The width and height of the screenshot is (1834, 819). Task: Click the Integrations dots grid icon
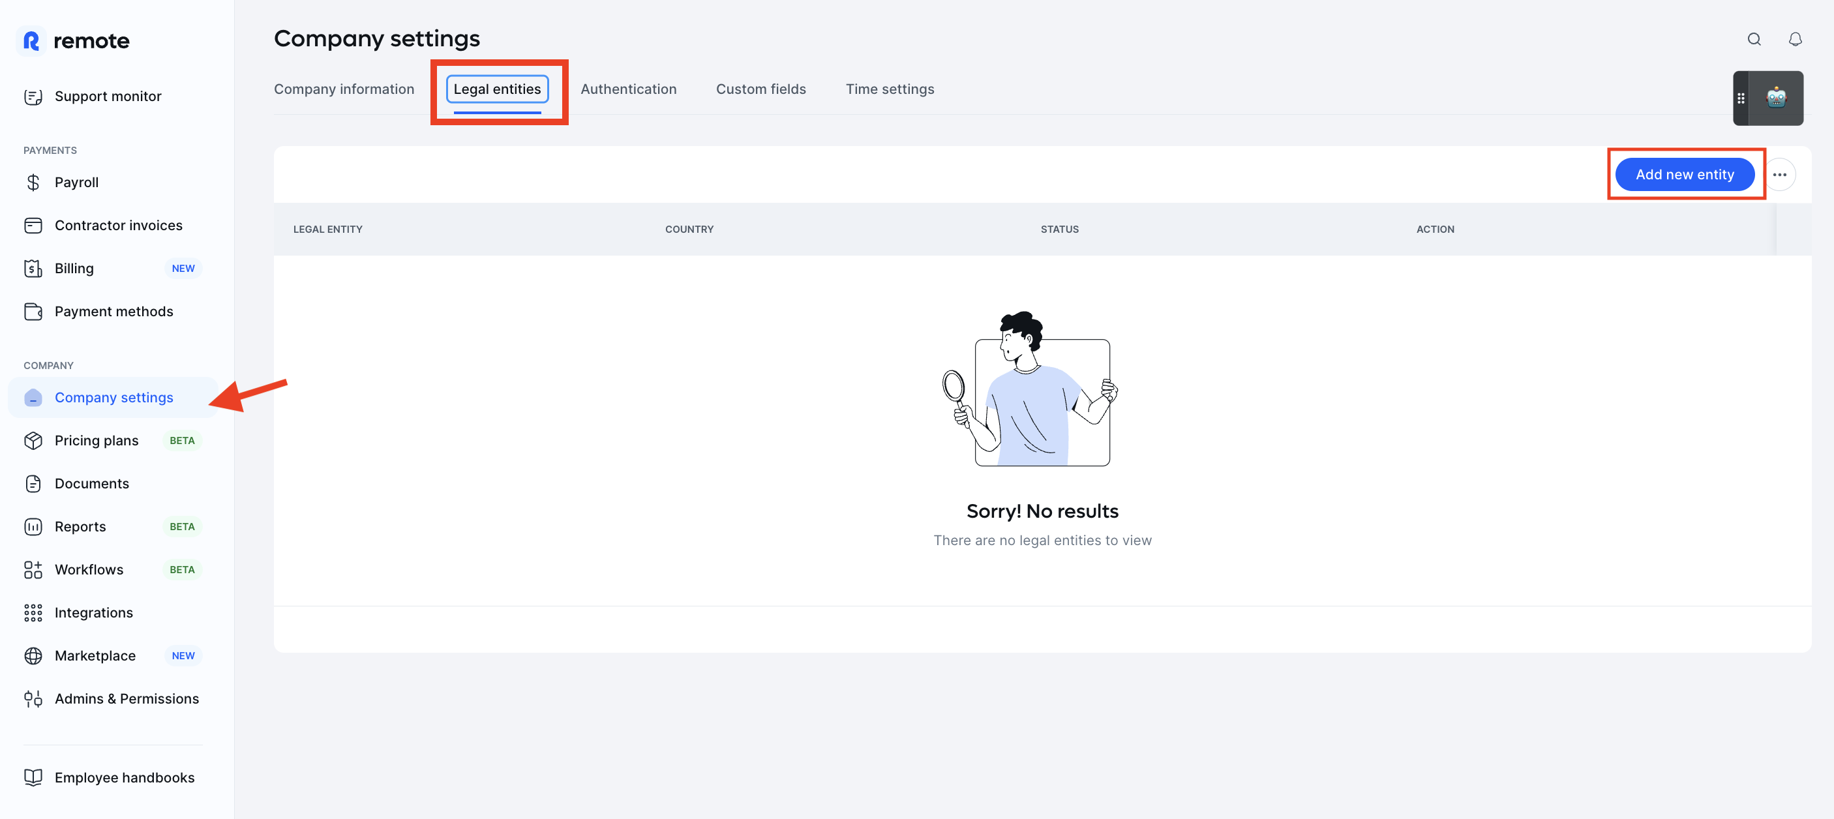[x=33, y=613]
